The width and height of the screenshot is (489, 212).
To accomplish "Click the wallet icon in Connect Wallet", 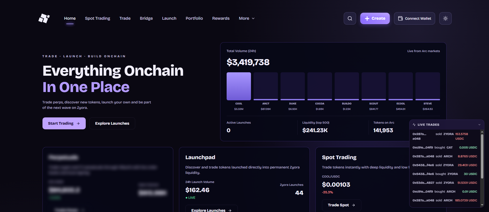I will pos(400,18).
